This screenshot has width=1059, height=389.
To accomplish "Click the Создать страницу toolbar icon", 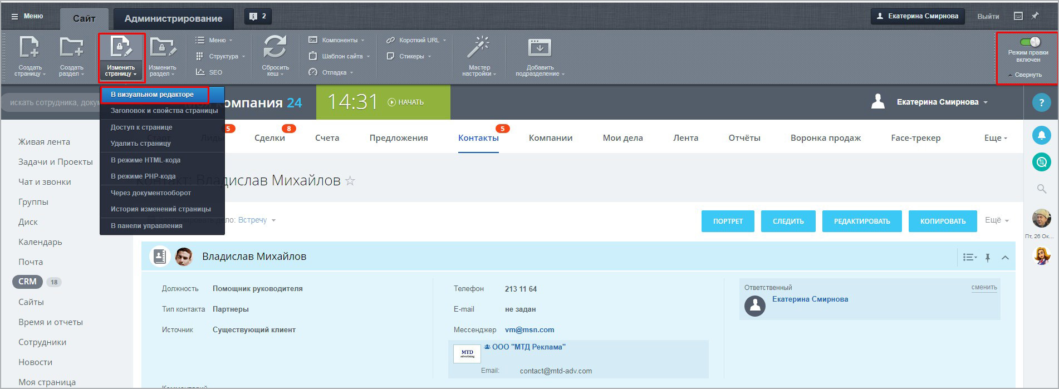I will (x=30, y=47).
